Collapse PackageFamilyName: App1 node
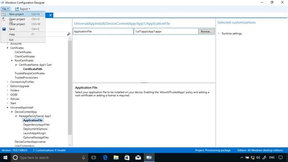This screenshot has height=162, width=288. (x=16, y=116)
